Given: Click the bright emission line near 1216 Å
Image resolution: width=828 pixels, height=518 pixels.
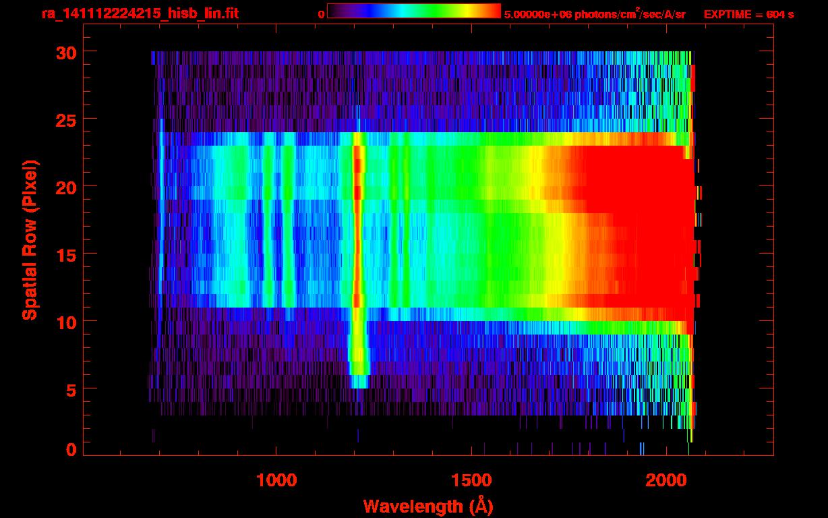Looking at the screenshot, I should 359,260.
